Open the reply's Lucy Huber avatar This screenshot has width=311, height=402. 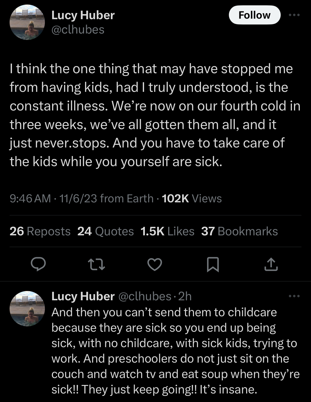point(27,308)
